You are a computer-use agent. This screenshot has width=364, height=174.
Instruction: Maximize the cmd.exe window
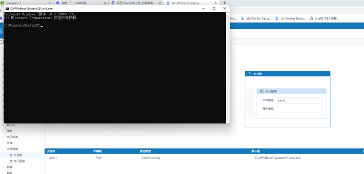(214, 8)
